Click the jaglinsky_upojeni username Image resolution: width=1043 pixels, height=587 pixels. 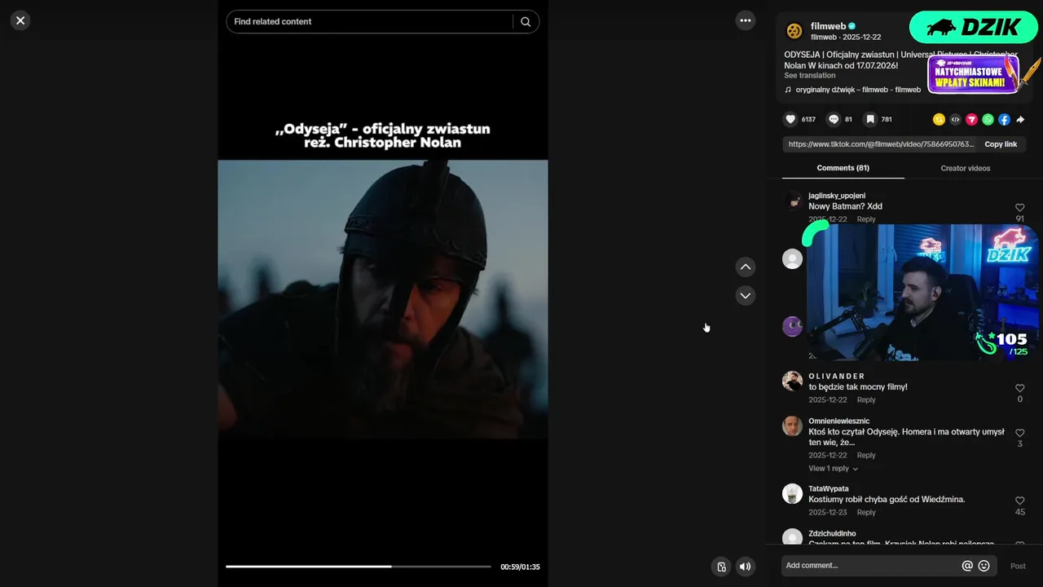837,196
